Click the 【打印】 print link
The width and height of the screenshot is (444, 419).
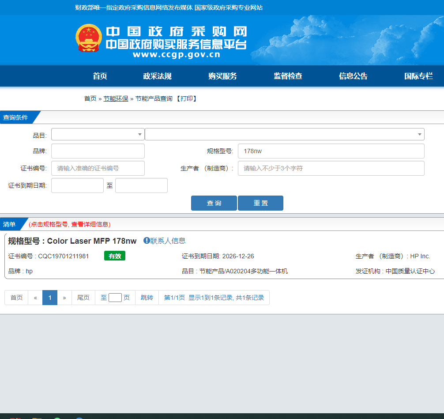click(x=186, y=98)
